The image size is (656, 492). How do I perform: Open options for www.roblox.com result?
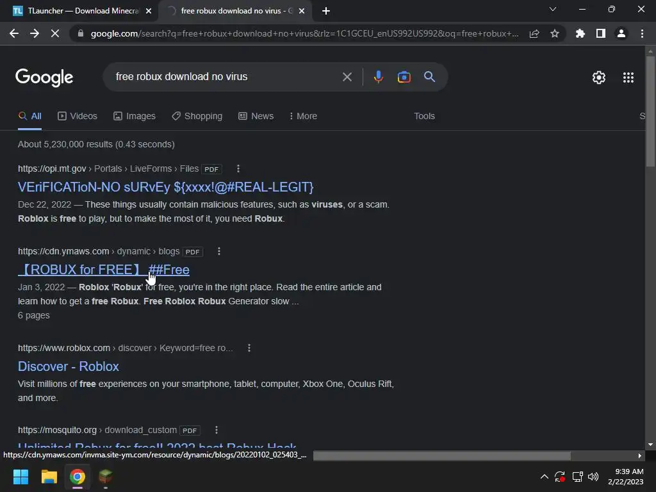point(249,348)
